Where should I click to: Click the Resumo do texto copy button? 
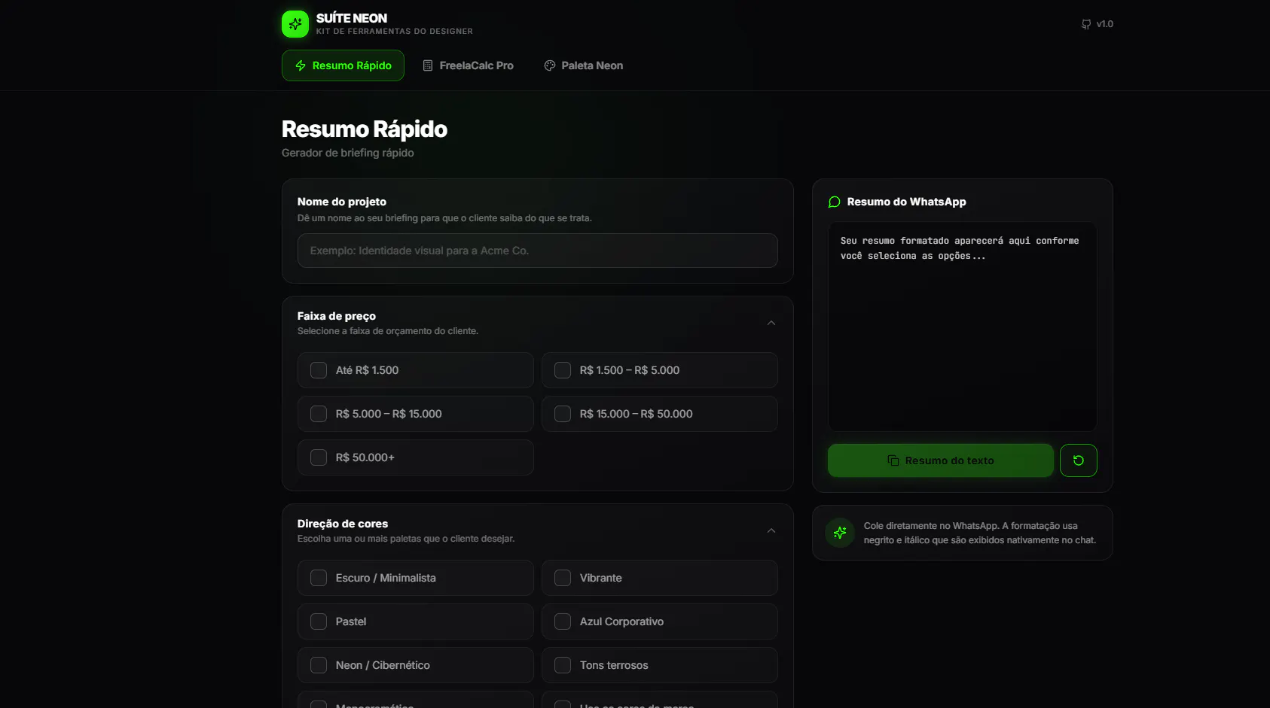point(941,460)
